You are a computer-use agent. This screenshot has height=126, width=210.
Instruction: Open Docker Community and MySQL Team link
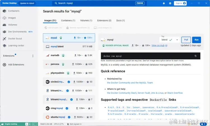130,83
